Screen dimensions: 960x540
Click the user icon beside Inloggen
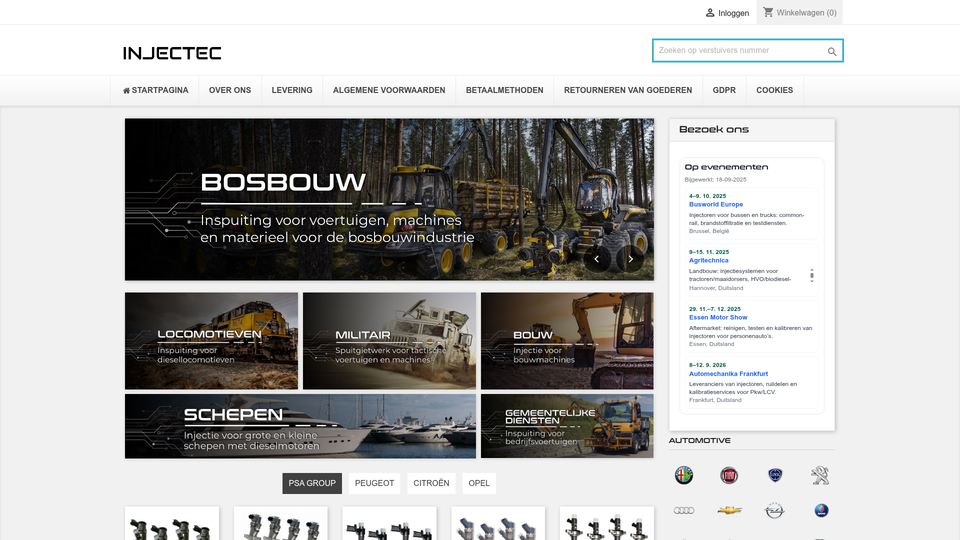tap(710, 12)
